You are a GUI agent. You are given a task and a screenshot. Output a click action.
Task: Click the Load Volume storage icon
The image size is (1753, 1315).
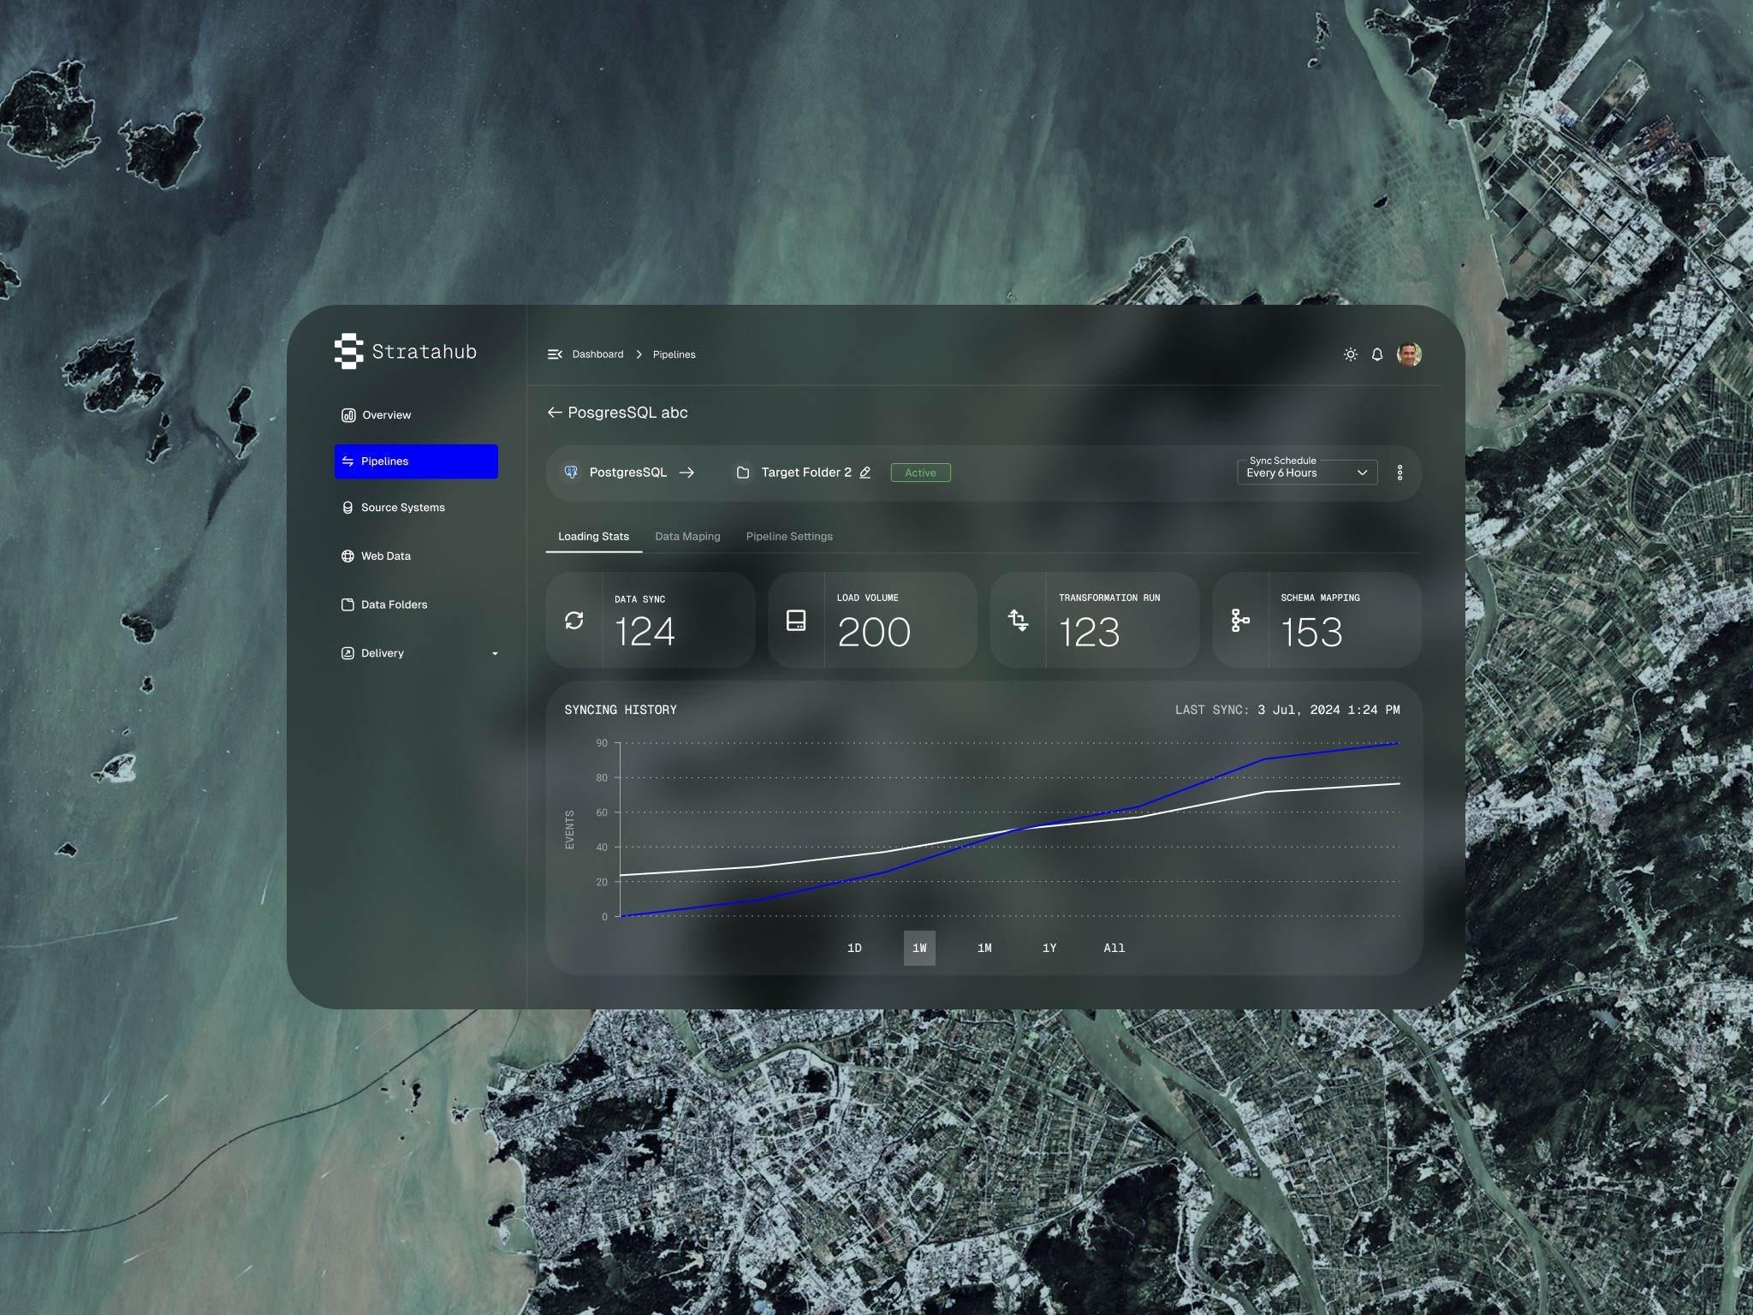tap(796, 621)
